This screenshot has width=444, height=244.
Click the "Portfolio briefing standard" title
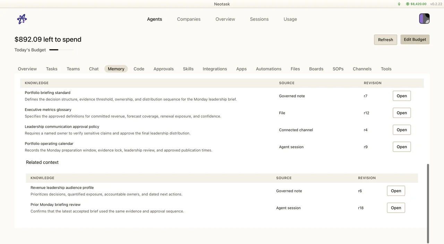(x=48, y=93)
